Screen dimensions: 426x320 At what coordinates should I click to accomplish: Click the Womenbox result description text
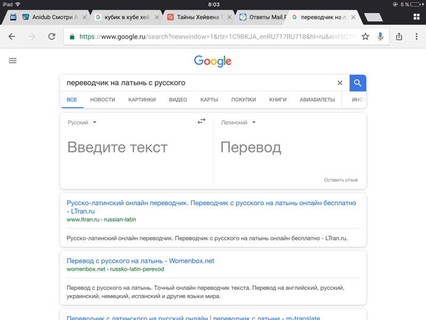[206, 292]
